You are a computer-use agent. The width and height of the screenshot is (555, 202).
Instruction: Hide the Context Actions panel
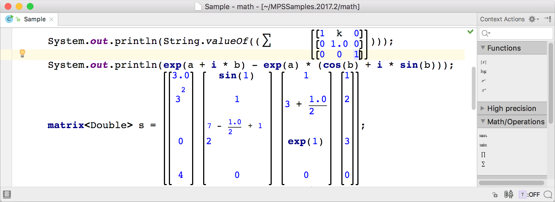[548, 19]
